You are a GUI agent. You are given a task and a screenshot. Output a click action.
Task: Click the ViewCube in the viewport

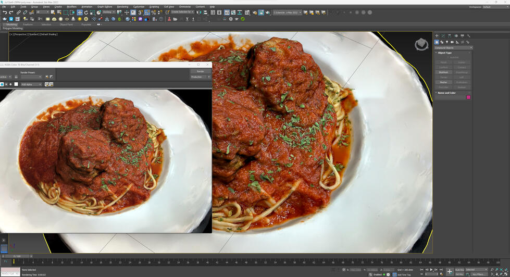[421, 45]
